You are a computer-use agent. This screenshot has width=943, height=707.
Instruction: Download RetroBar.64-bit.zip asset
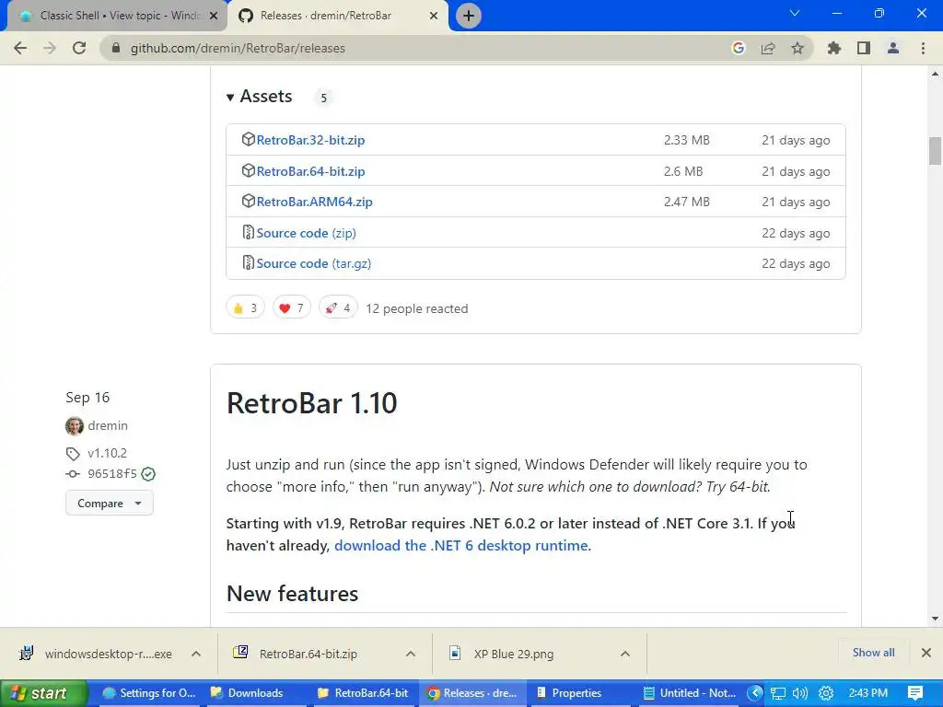[x=310, y=171]
